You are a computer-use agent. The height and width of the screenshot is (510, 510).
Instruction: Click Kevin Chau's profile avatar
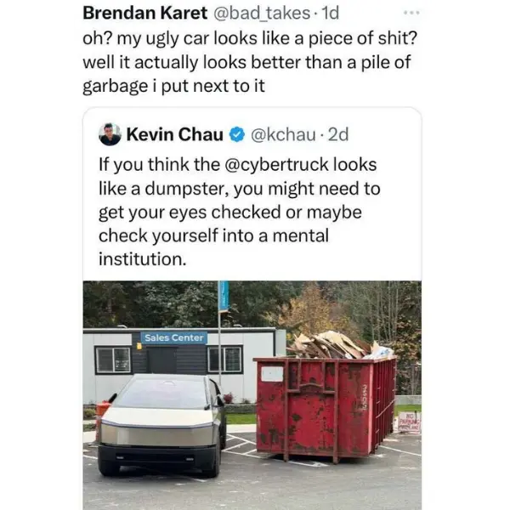110,134
